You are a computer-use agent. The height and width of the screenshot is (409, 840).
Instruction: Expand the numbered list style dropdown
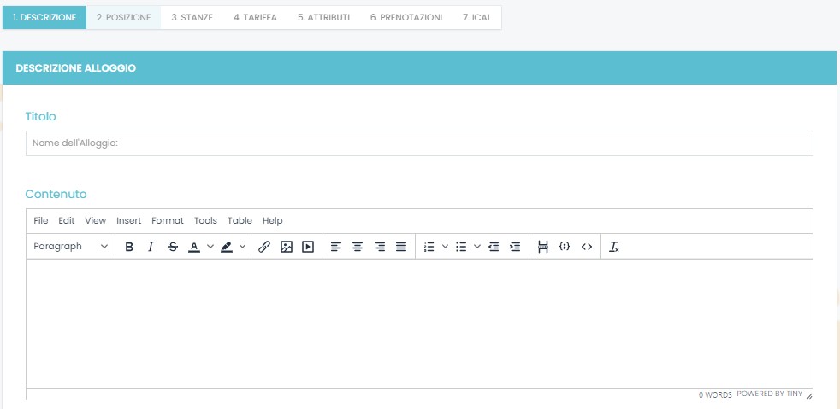445,247
